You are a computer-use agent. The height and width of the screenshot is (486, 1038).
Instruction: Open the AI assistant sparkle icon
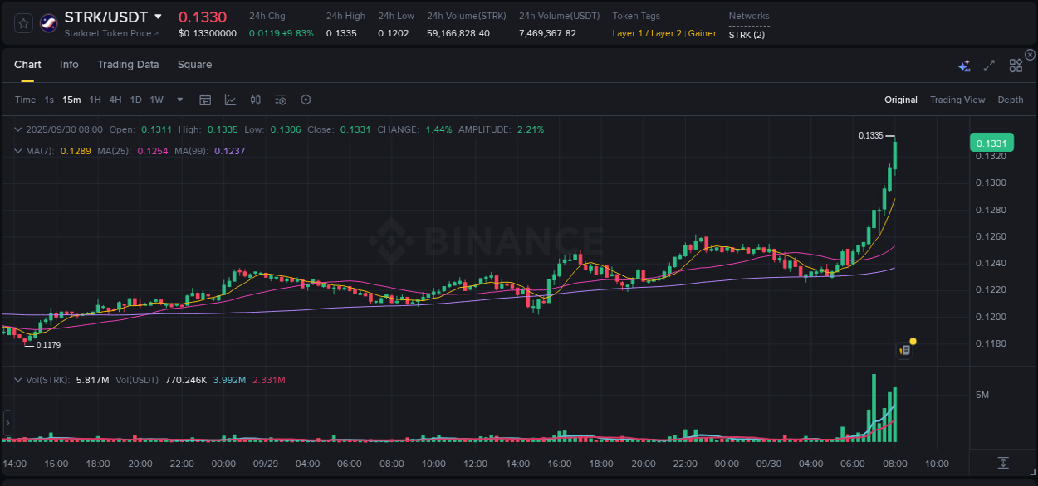(964, 65)
